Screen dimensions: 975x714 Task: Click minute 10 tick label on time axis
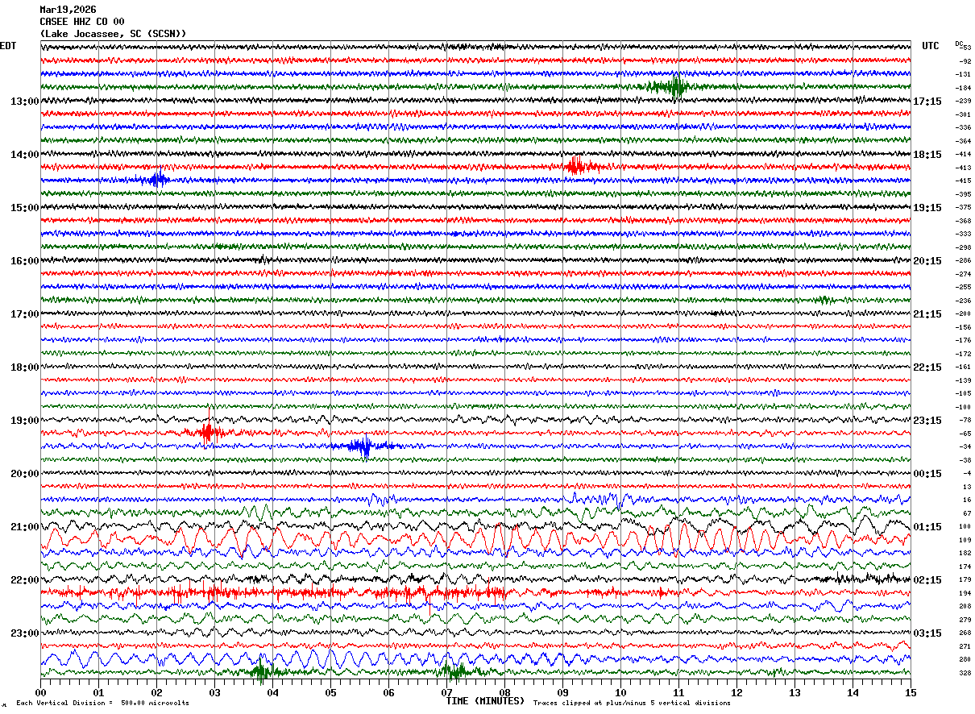tap(620, 693)
